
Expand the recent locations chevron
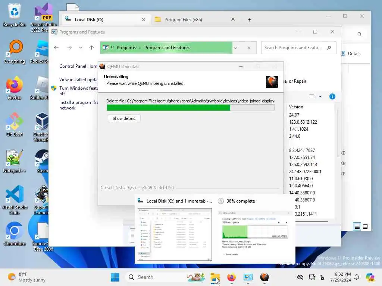(81, 48)
